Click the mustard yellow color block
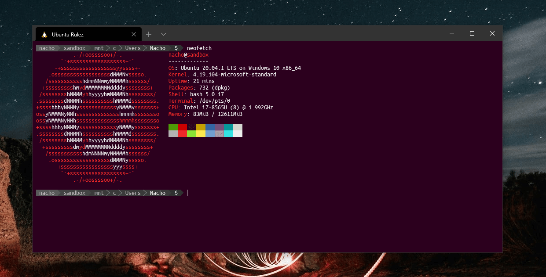The image size is (546, 277). [201, 127]
